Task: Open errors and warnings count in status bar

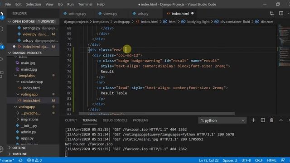Action: 34,160
